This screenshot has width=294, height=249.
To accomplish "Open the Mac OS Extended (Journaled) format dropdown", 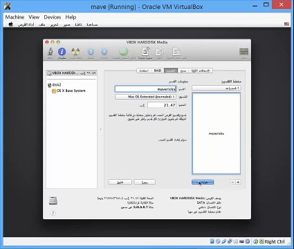I will pyautogui.click(x=145, y=97).
